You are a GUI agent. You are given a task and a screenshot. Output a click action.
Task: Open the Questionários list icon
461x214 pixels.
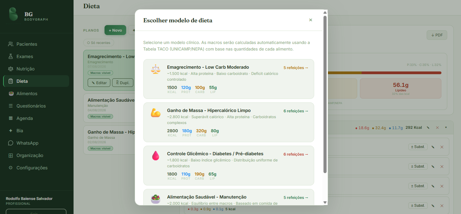pos(11,106)
